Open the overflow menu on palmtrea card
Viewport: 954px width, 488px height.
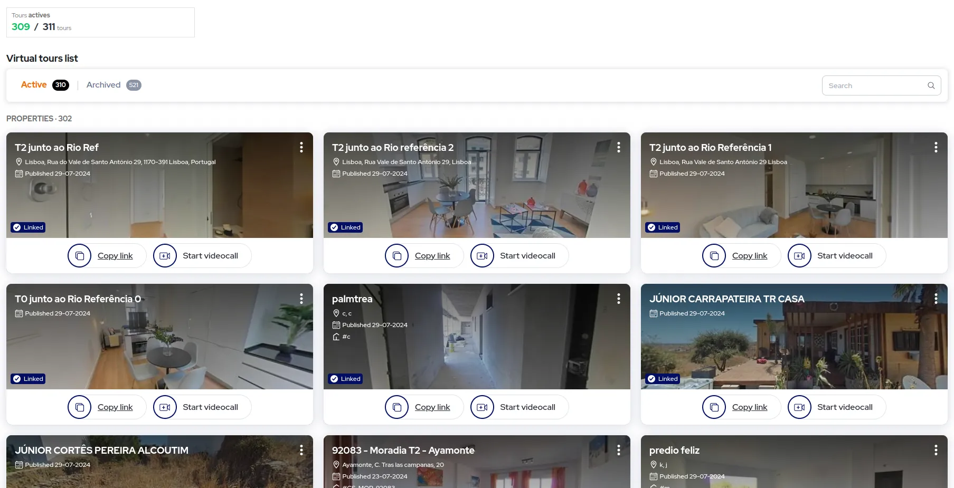pos(618,299)
